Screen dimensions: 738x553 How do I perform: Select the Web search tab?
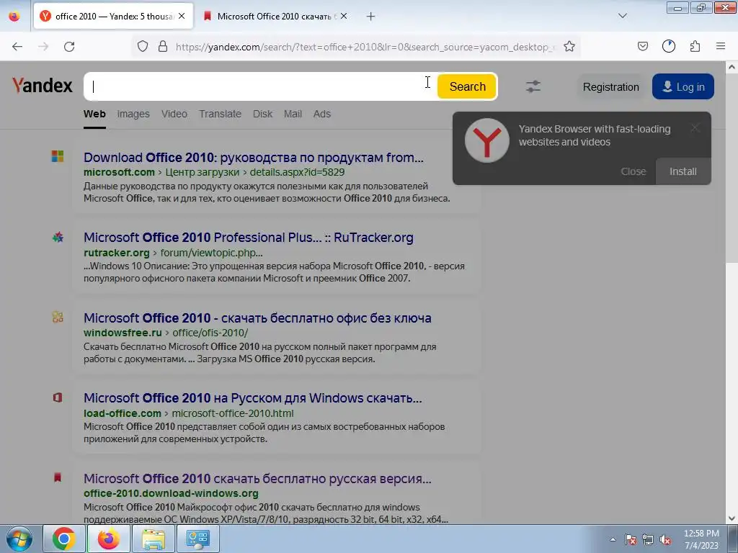point(94,114)
